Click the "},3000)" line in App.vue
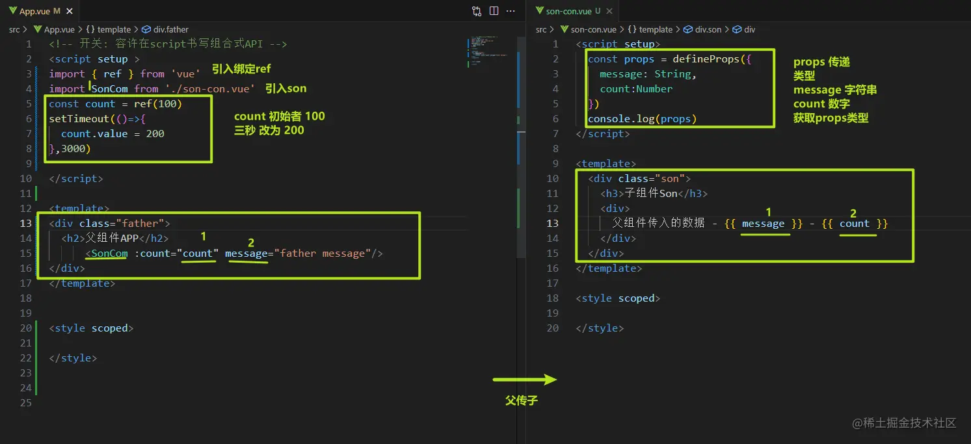This screenshot has height=444, width=971. point(70,148)
